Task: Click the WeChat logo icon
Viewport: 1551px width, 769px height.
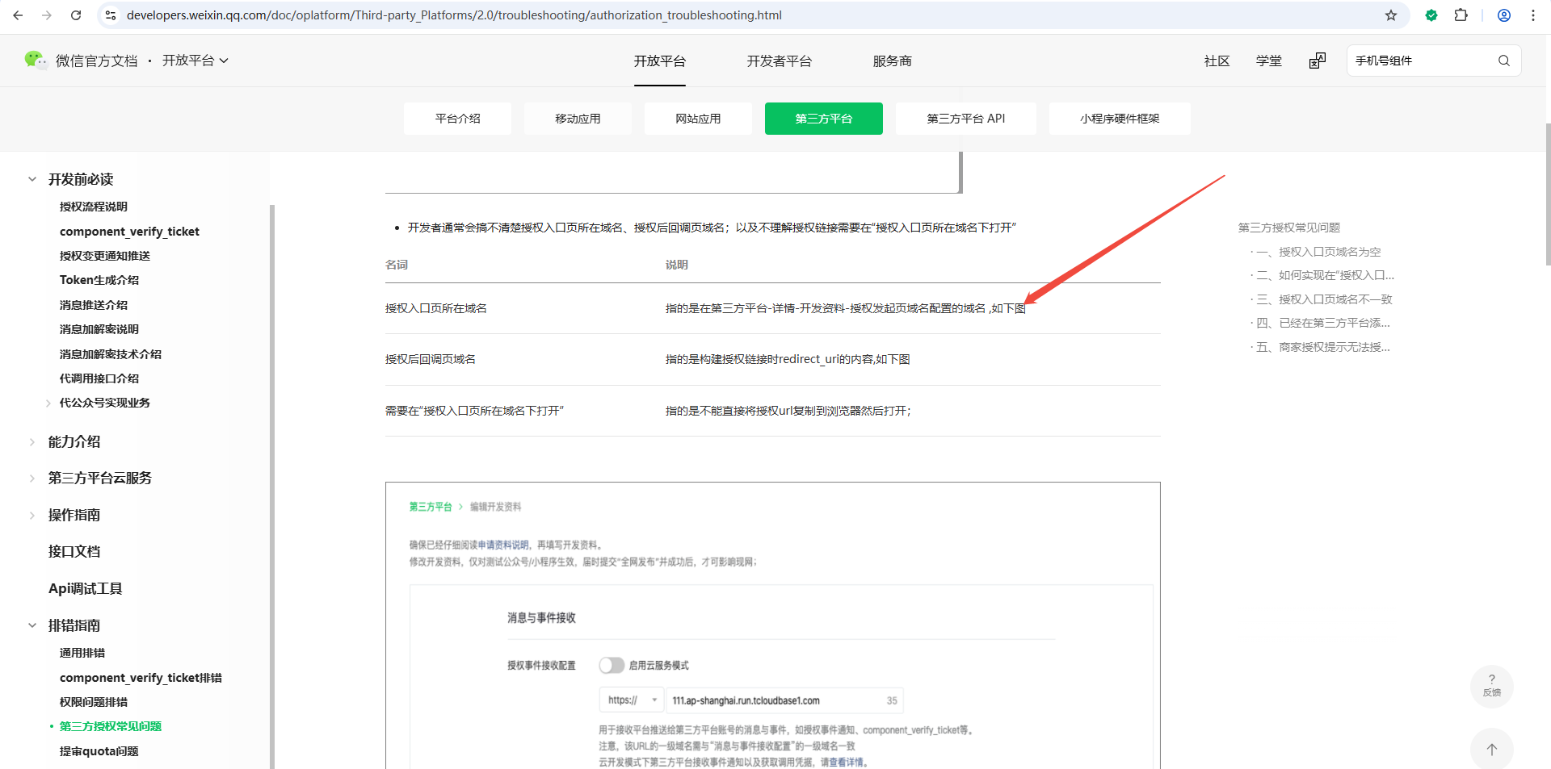Action: (36, 61)
